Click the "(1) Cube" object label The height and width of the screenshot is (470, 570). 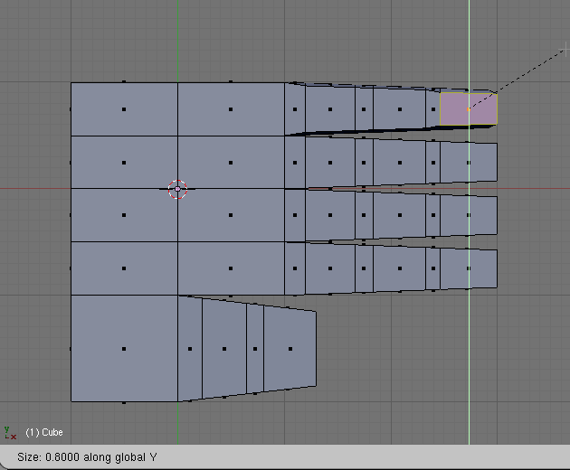(44, 432)
